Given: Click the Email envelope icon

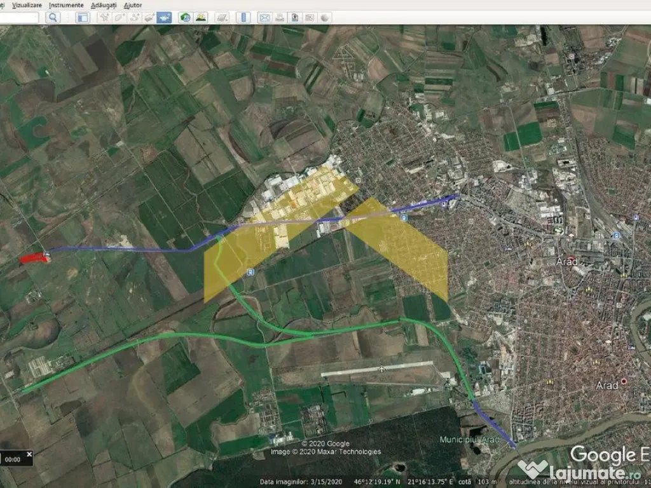Looking at the screenshot, I should pos(264,18).
